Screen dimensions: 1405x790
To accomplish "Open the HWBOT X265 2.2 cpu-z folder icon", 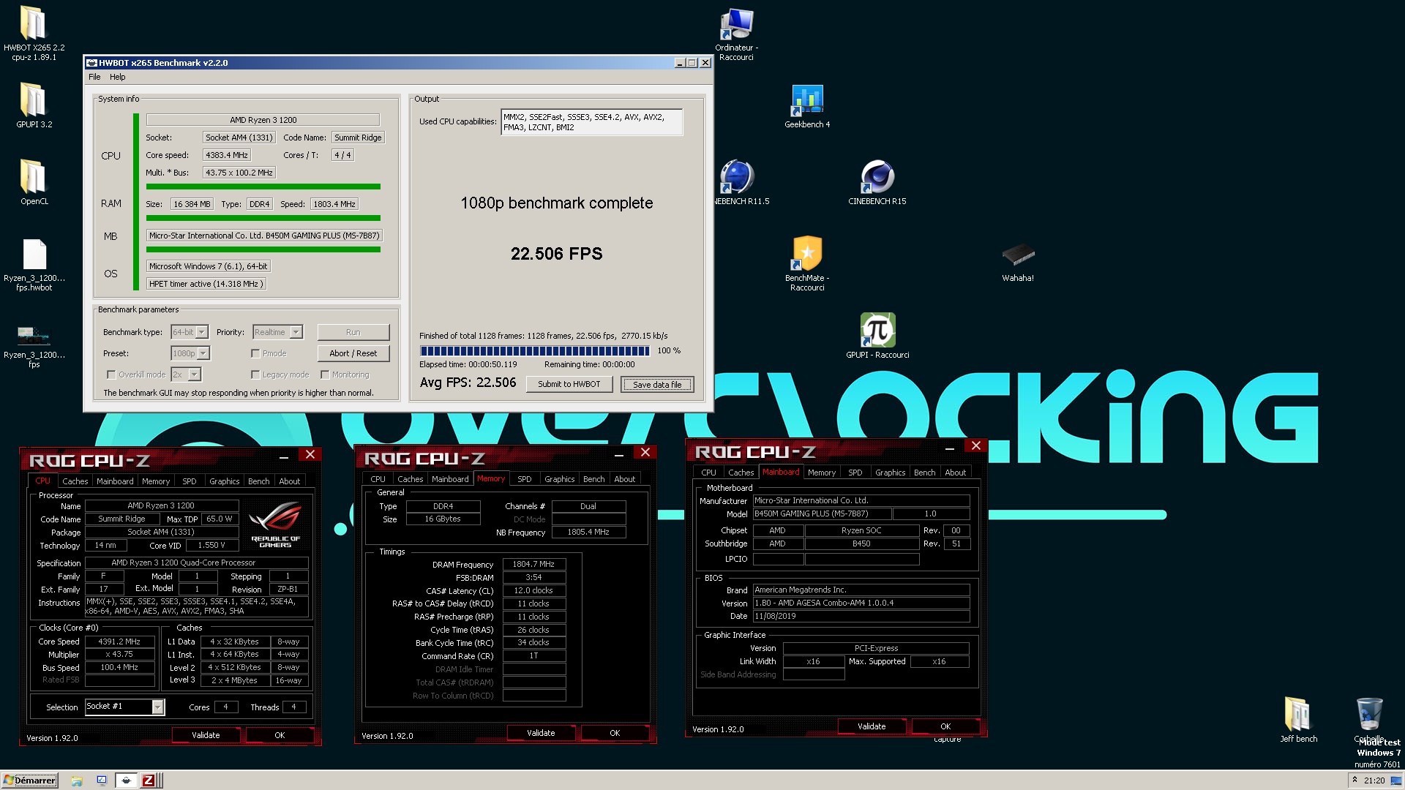I will pos(33,23).
